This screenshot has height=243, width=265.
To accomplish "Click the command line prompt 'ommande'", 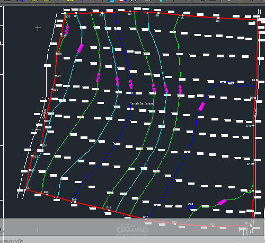I will point(12,241).
